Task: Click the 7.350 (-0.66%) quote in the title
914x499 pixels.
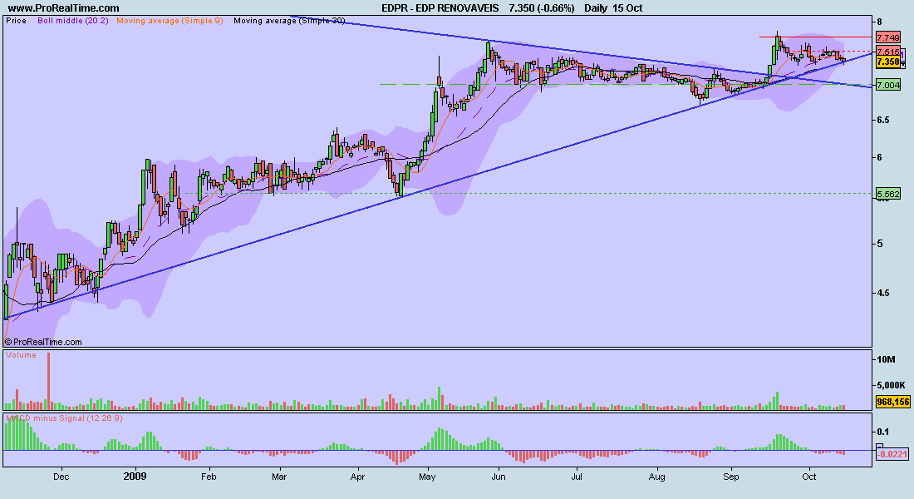Action: point(542,8)
